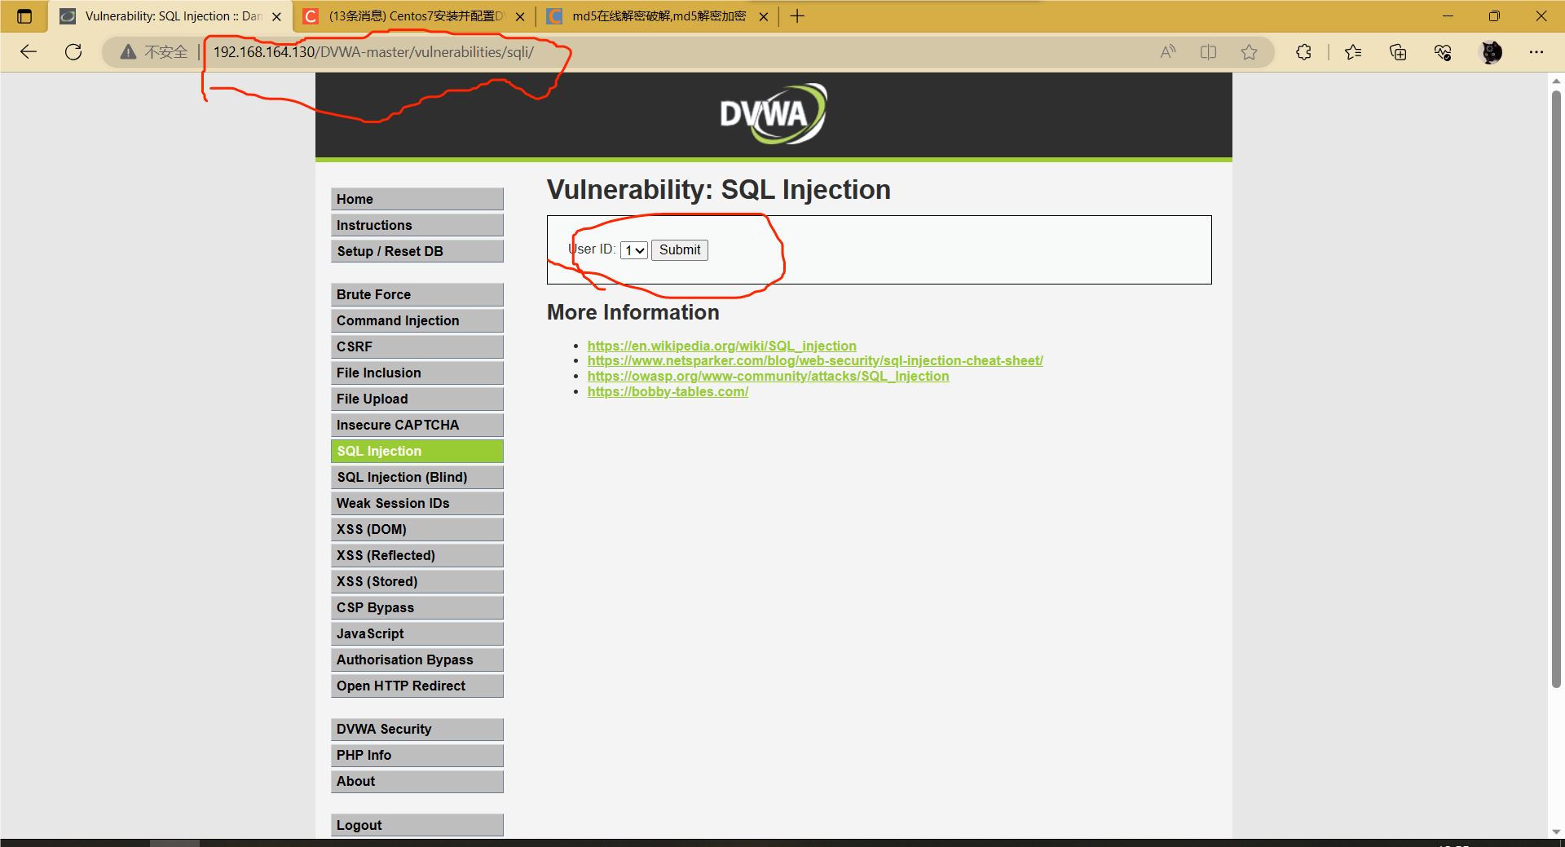Screen dimensions: 1565x847
Task: Expand the User ID dropdown
Action: 634,250
